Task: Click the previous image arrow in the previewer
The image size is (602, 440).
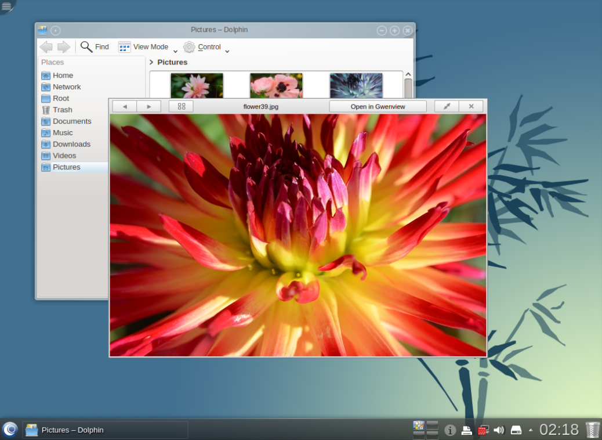Action: [124, 106]
